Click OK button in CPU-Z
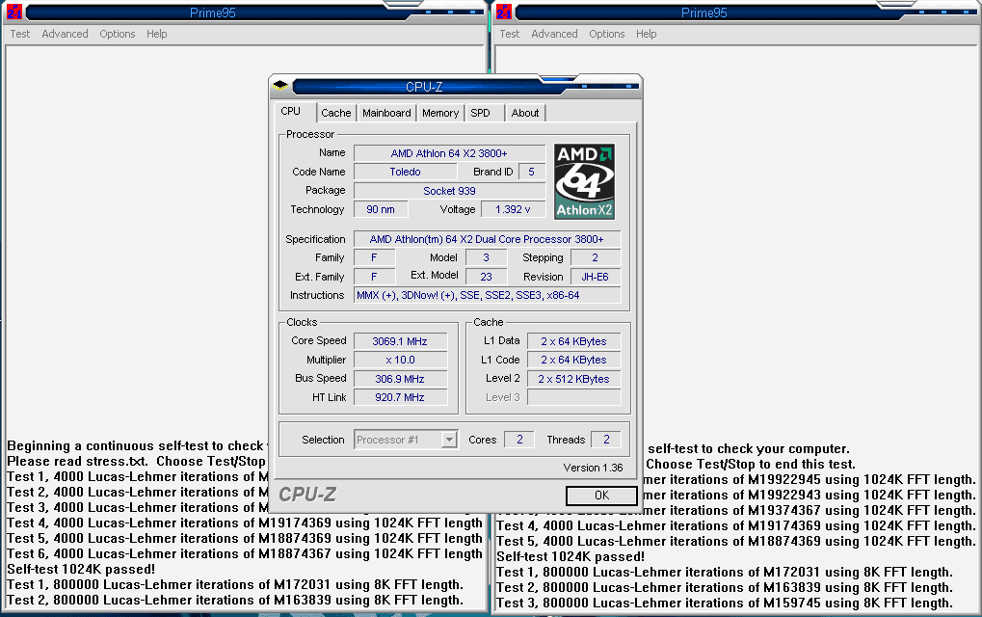The image size is (982, 617). (601, 496)
